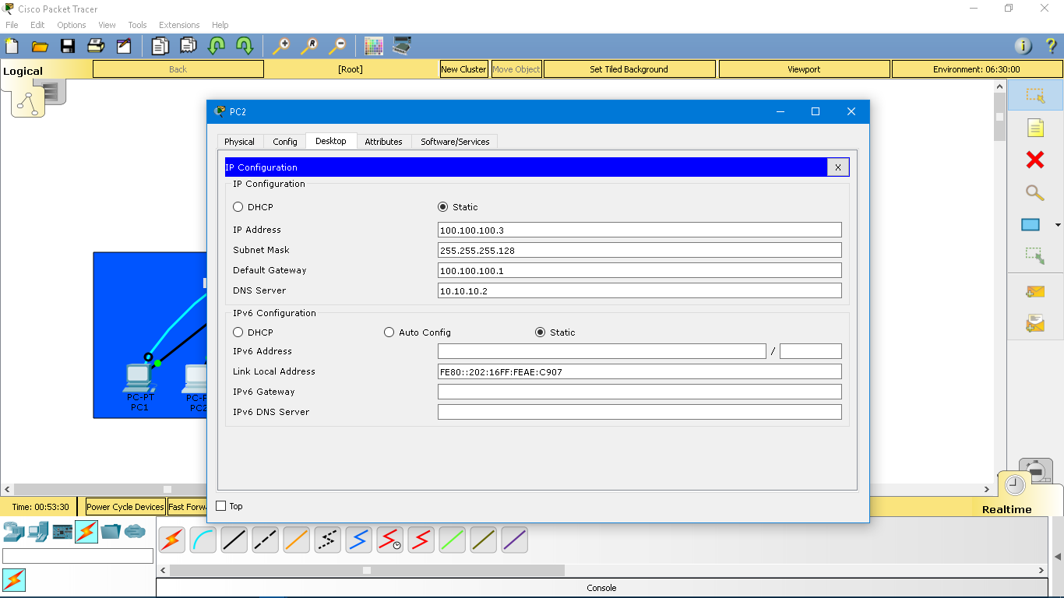Image resolution: width=1064 pixels, height=598 pixels.
Task: Select the Multiuser Connection cloud icon
Action: tap(135, 532)
